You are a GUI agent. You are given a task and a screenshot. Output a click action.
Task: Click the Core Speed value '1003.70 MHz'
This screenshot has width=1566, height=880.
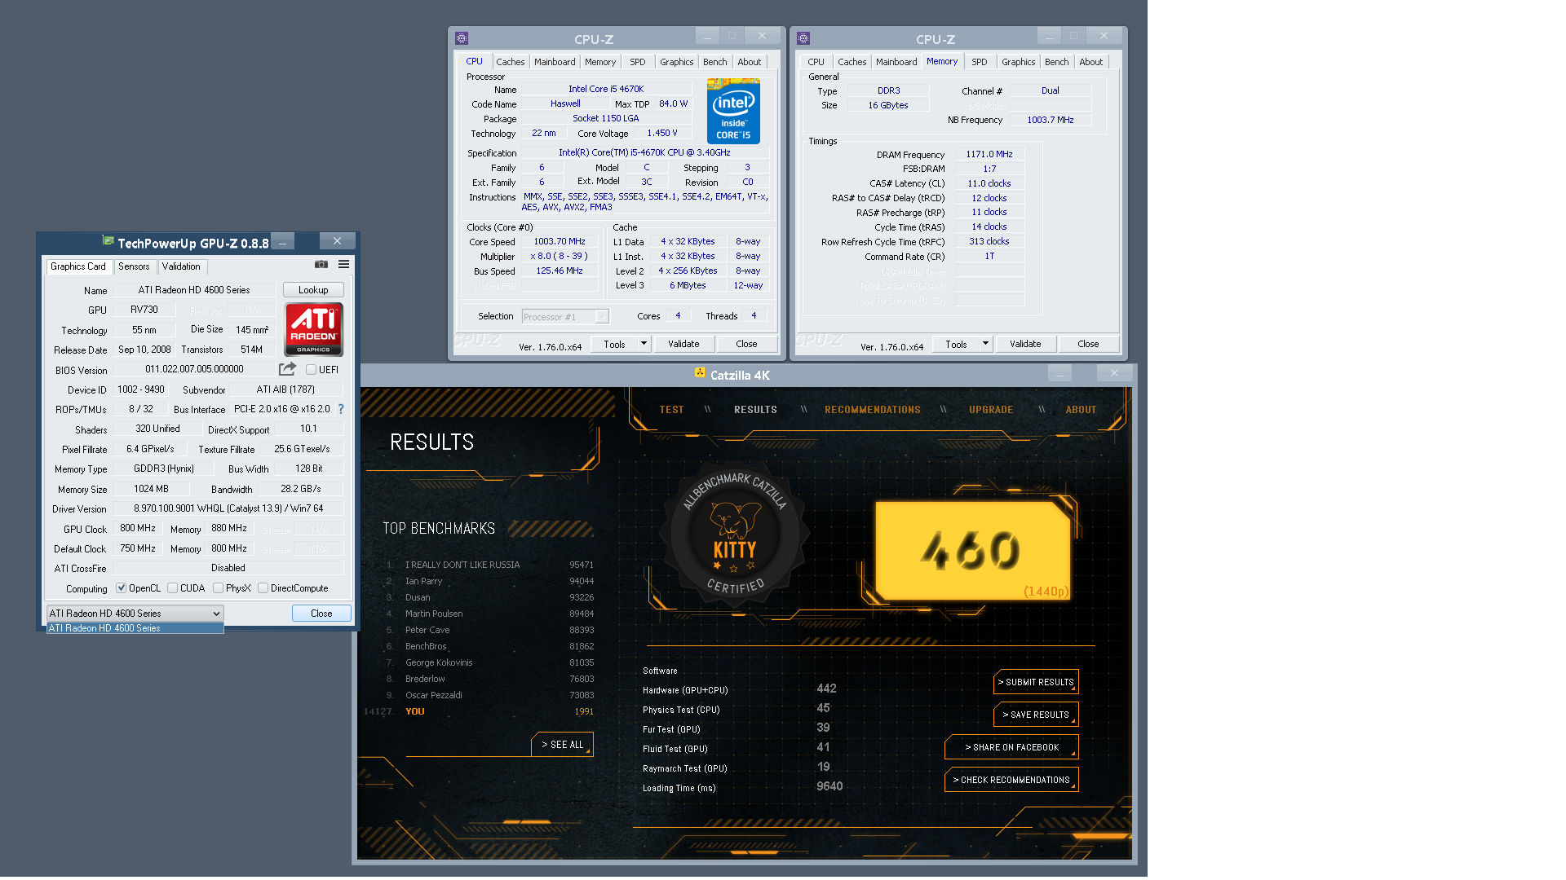point(560,242)
